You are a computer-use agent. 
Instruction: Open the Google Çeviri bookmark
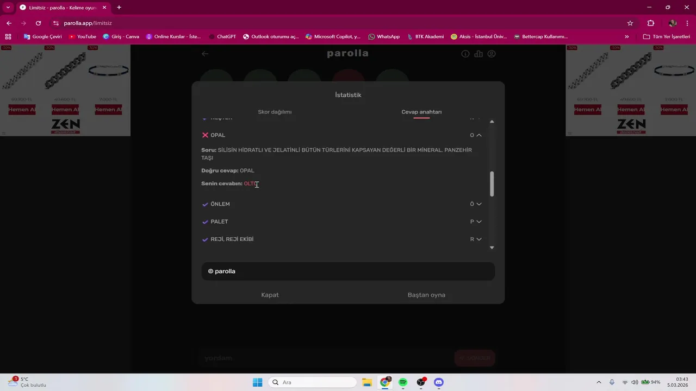tap(42, 36)
